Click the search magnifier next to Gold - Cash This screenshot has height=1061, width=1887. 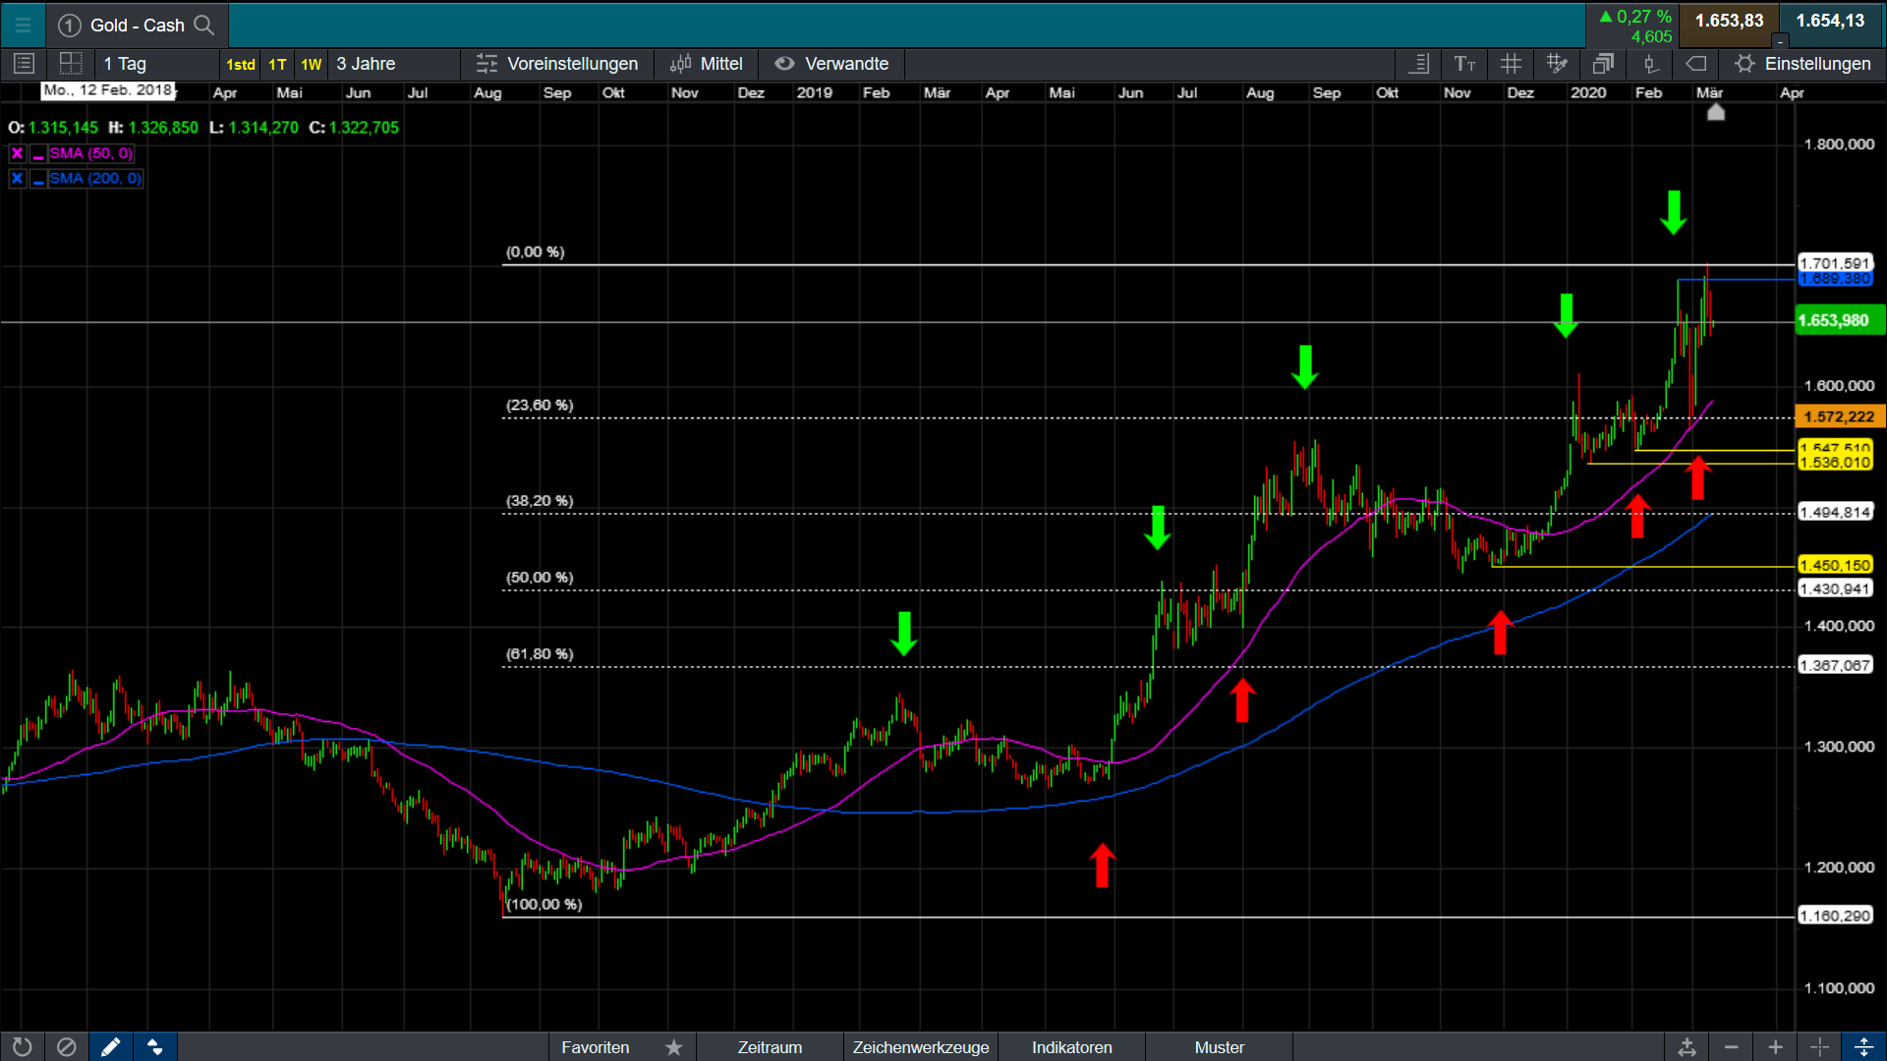coord(203,25)
